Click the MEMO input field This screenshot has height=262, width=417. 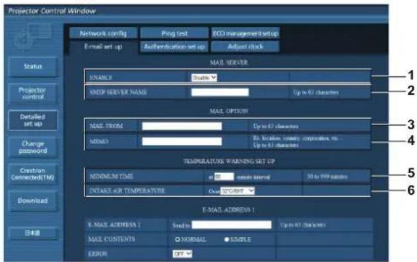(x=182, y=142)
